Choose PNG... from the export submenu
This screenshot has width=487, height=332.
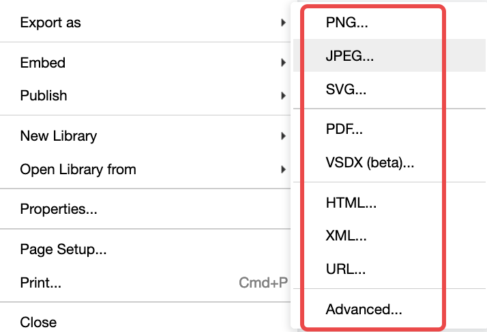pos(346,23)
